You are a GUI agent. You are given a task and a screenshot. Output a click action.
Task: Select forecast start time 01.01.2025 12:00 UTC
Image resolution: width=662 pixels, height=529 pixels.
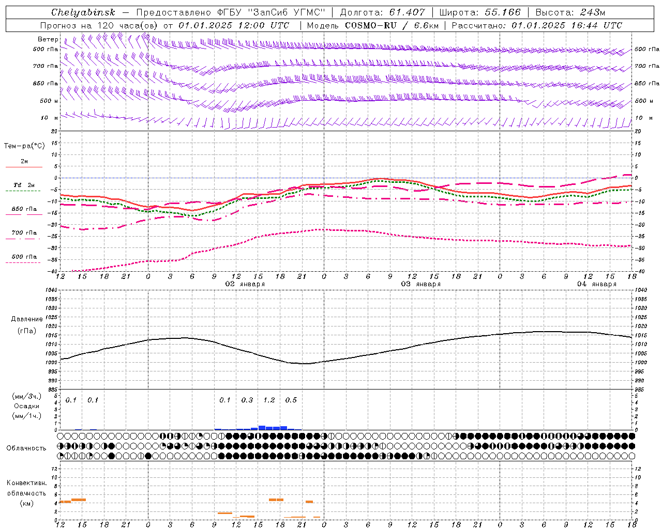tap(234, 25)
